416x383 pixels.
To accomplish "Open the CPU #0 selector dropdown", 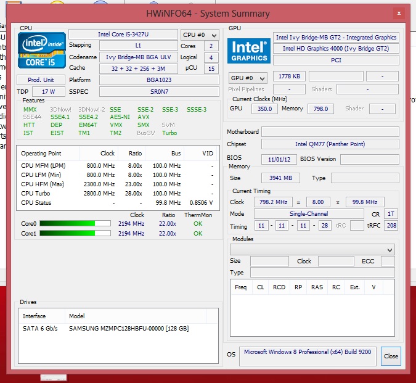I will [x=200, y=35].
